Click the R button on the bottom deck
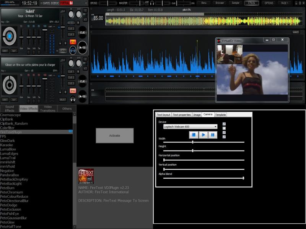This screenshot has width=306, height=229. coord(78,72)
